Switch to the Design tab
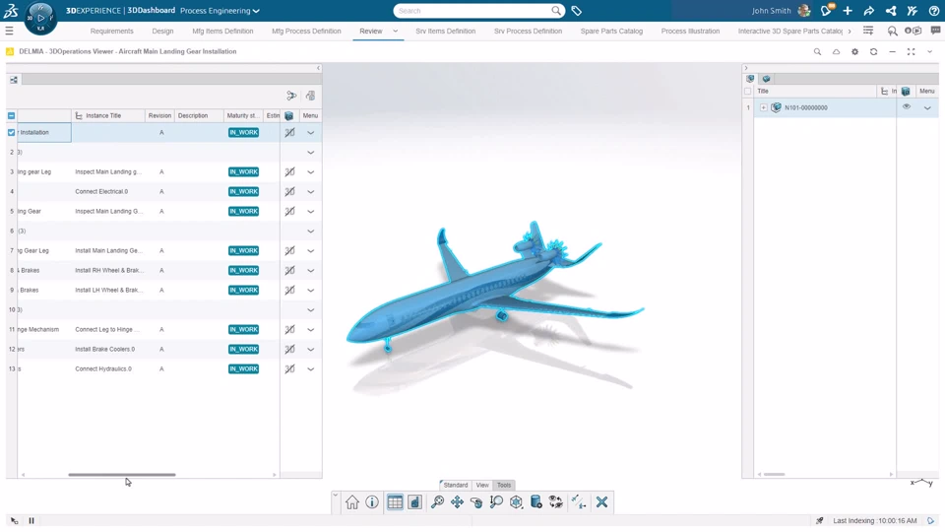 click(x=162, y=31)
